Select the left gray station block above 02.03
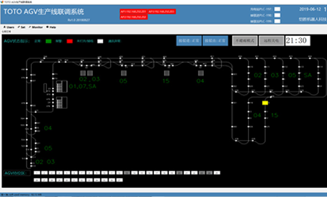The height and width of the screenshot is (197, 327). (x=83, y=73)
